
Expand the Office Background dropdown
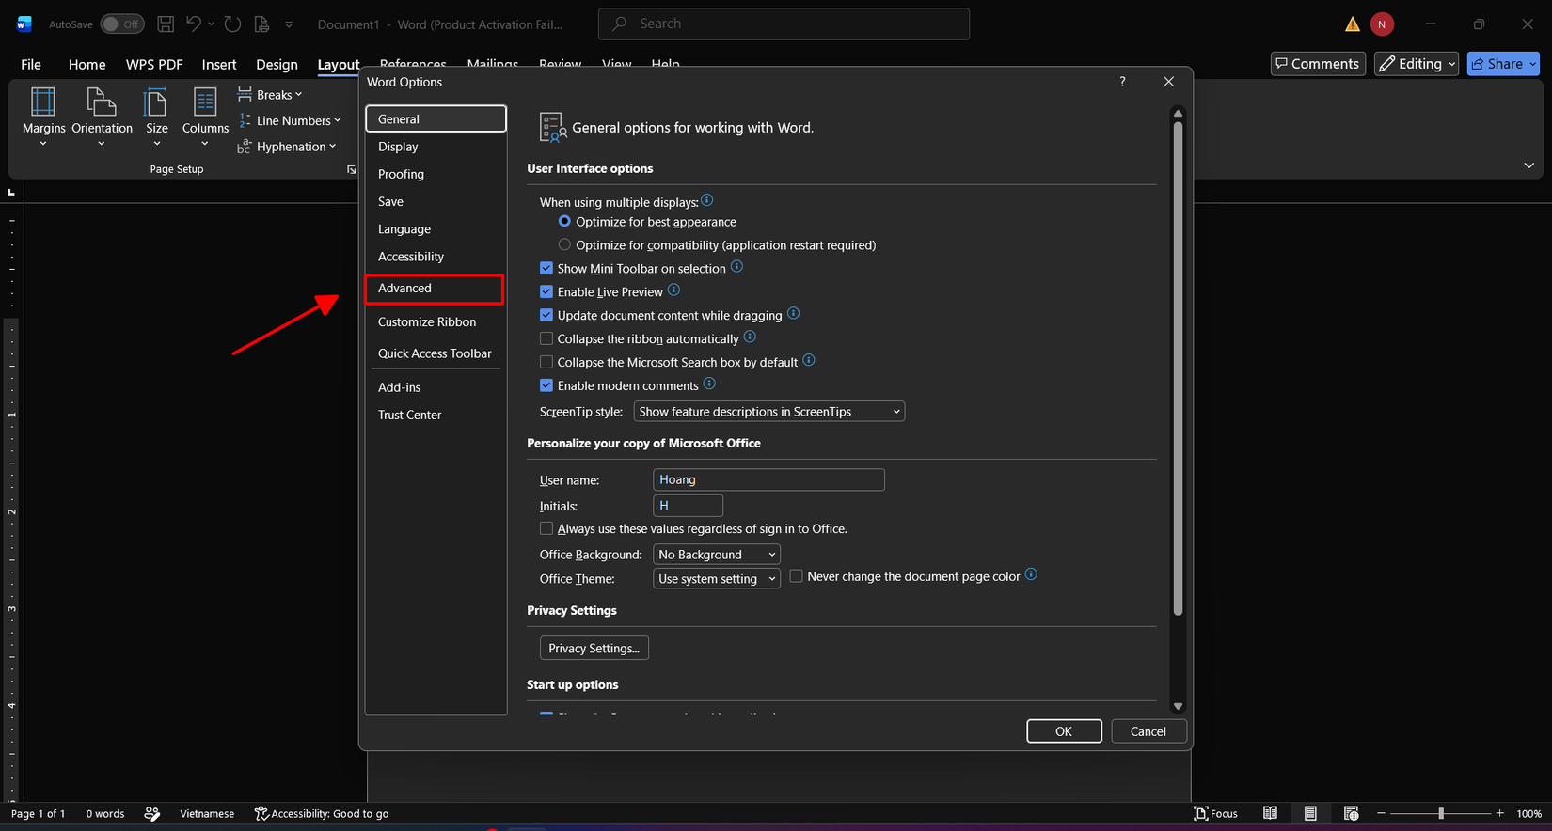point(717,555)
